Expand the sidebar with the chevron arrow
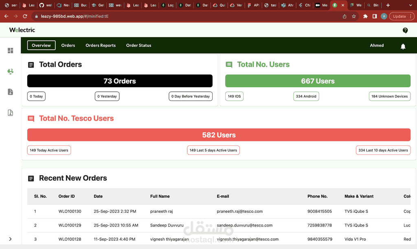The image size is (417, 249). coord(10,239)
